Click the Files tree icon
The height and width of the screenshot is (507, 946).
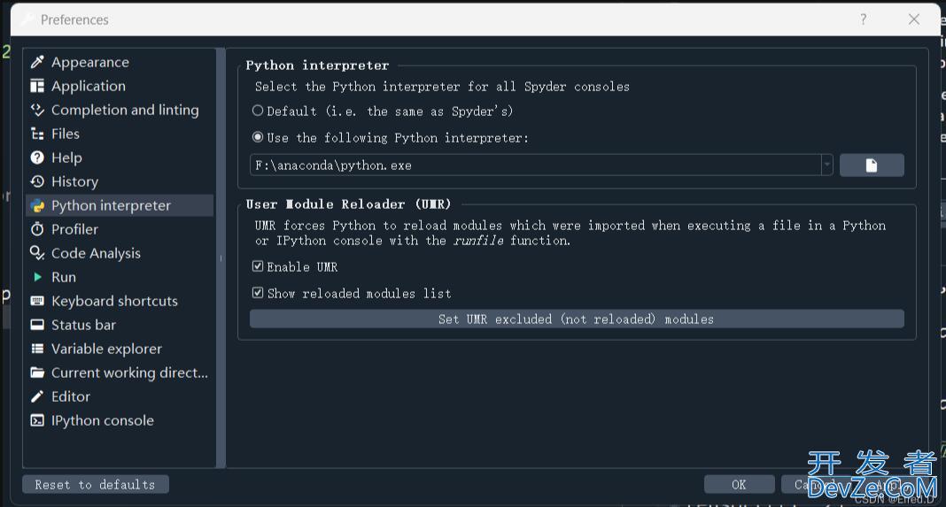(x=37, y=134)
